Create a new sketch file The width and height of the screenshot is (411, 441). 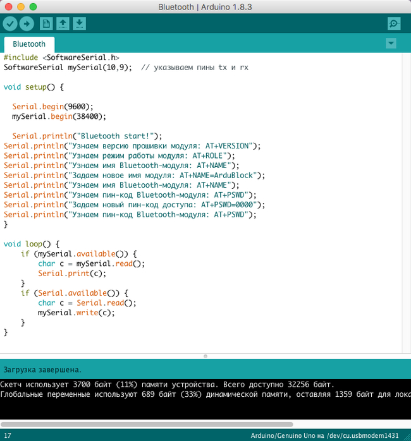(46, 24)
